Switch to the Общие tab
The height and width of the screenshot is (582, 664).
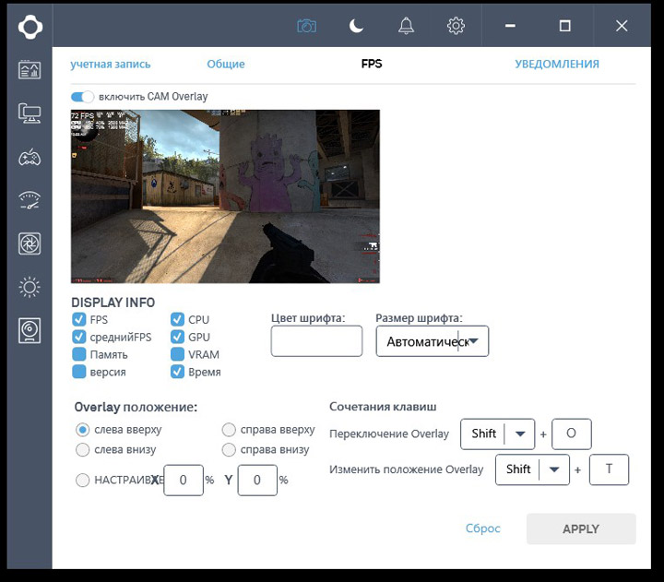click(x=226, y=64)
